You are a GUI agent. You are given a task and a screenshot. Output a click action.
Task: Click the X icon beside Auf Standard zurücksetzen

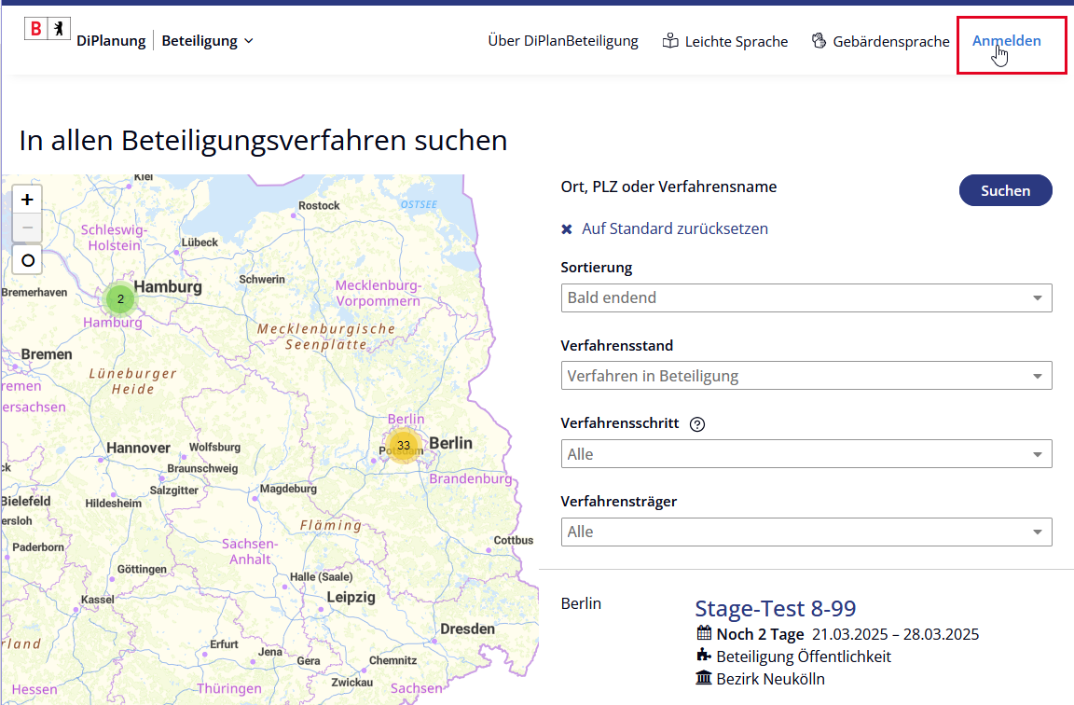coord(569,228)
